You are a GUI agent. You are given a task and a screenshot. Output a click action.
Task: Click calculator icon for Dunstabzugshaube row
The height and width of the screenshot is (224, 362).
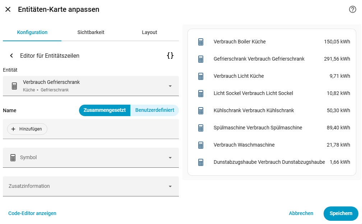point(201,162)
